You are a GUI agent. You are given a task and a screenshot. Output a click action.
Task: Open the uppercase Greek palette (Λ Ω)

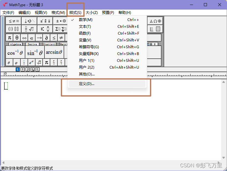155,21
